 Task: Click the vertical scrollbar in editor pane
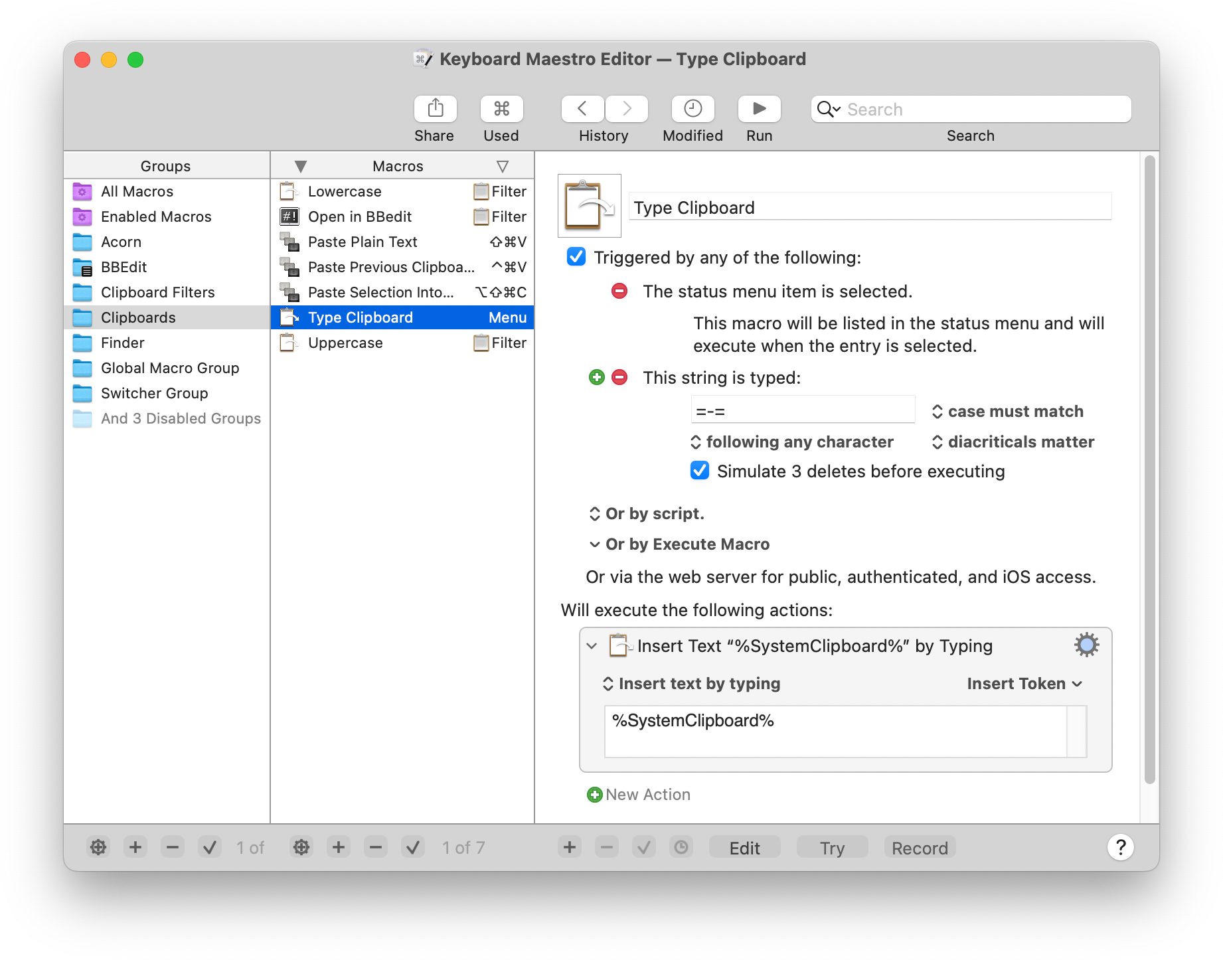coord(1151,470)
